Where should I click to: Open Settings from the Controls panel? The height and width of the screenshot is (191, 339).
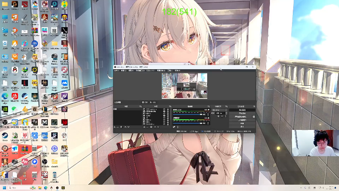click(242, 123)
